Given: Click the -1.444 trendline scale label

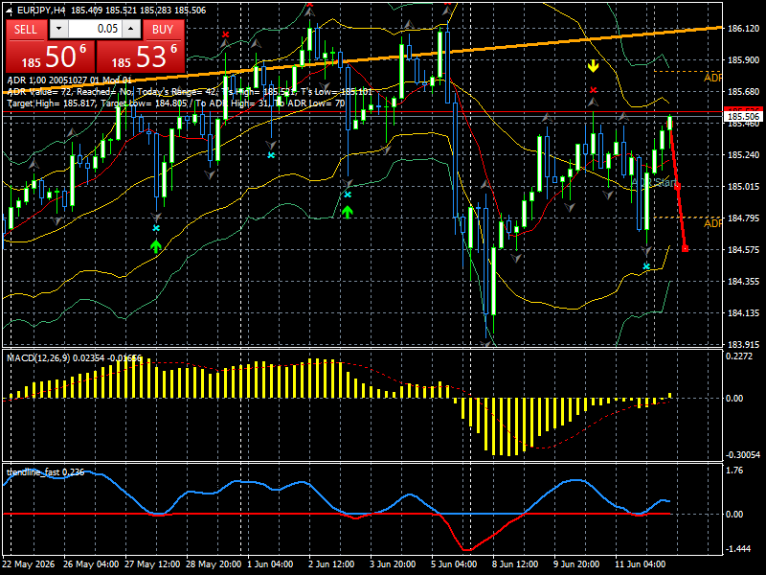Looking at the screenshot, I should (x=738, y=549).
